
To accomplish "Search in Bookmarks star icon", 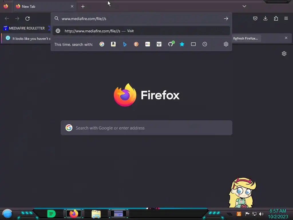I will click(182, 44).
